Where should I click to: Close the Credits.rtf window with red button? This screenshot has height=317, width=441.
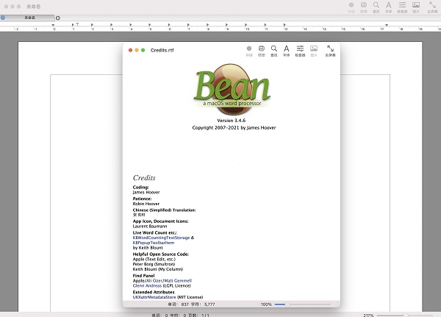[x=130, y=51]
